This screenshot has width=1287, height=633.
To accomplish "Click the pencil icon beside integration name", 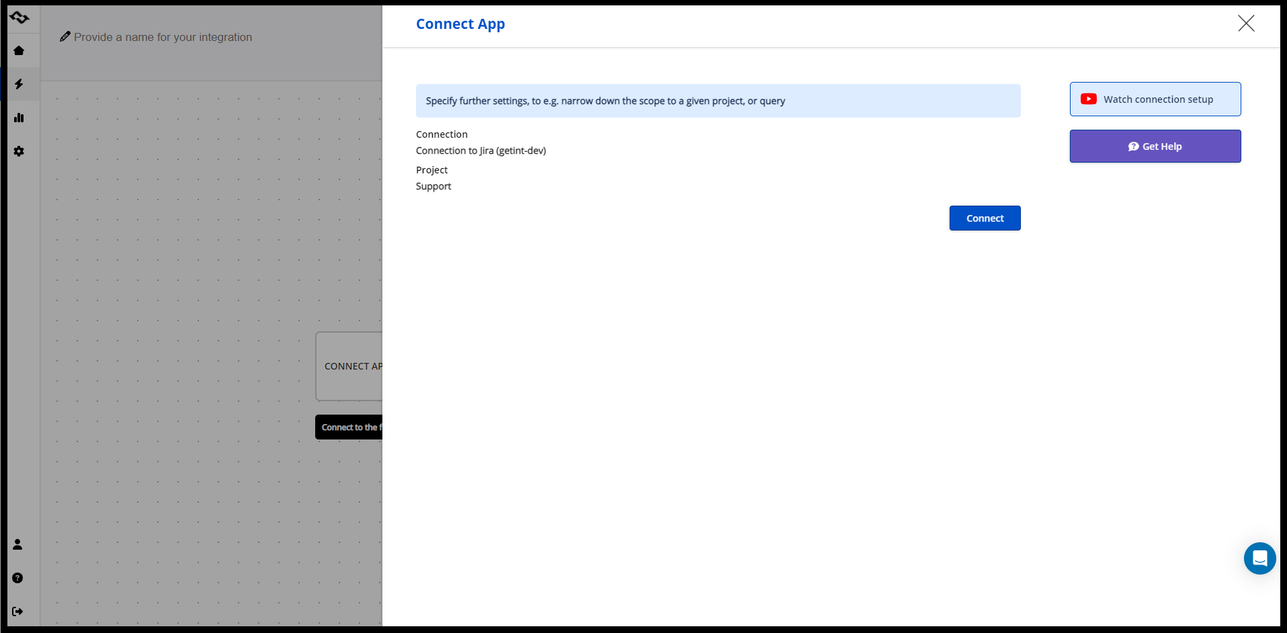I will tap(65, 37).
